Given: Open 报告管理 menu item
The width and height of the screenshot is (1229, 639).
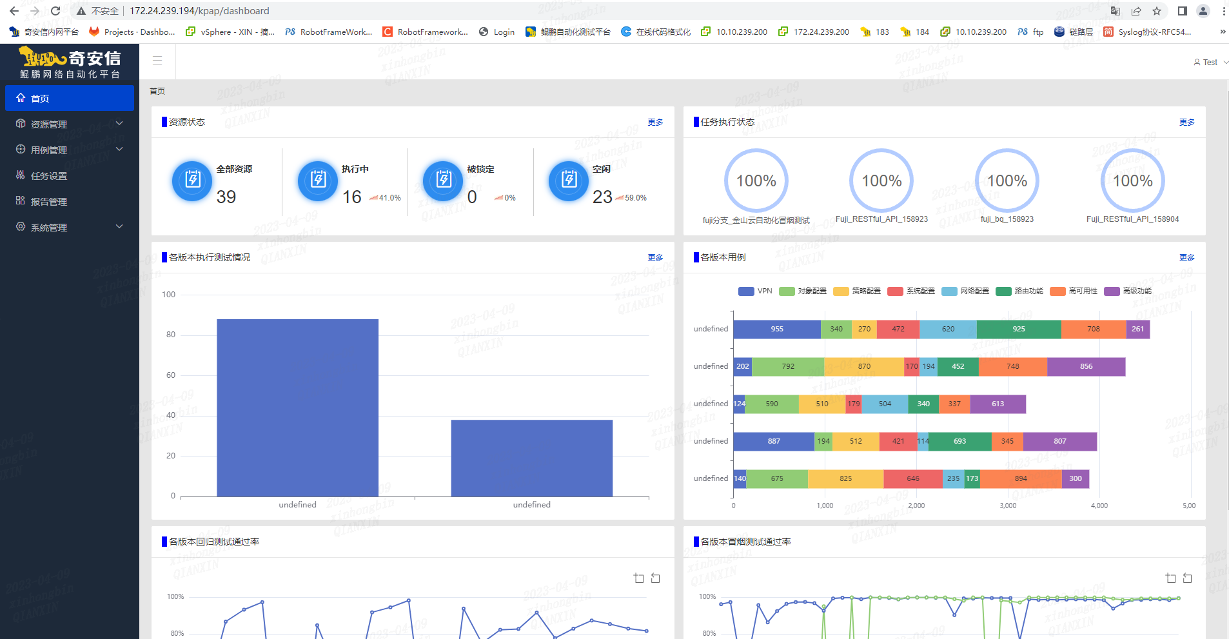Looking at the screenshot, I should (70, 201).
